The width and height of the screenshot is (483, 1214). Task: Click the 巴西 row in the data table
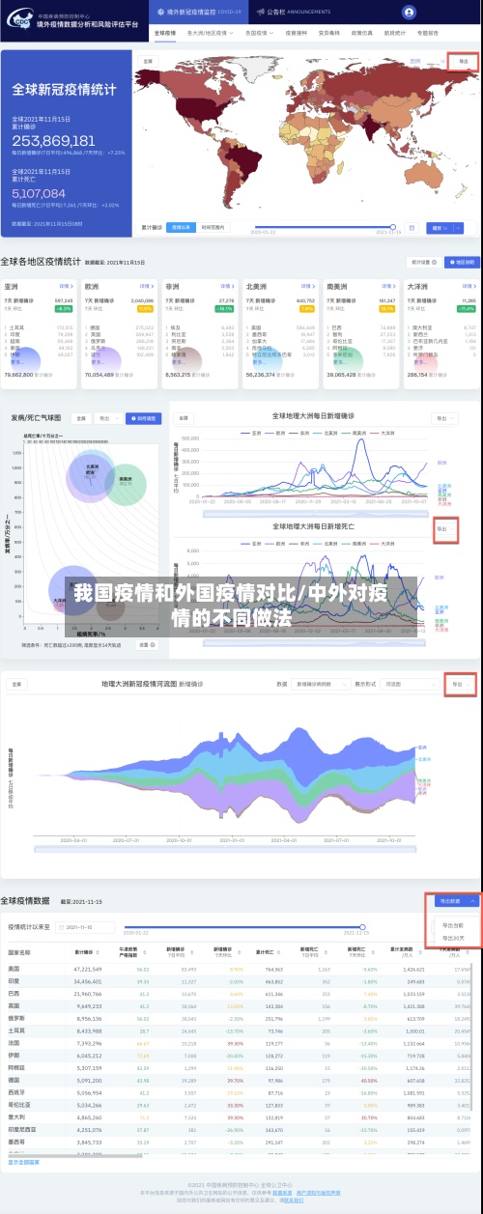click(x=241, y=993)
